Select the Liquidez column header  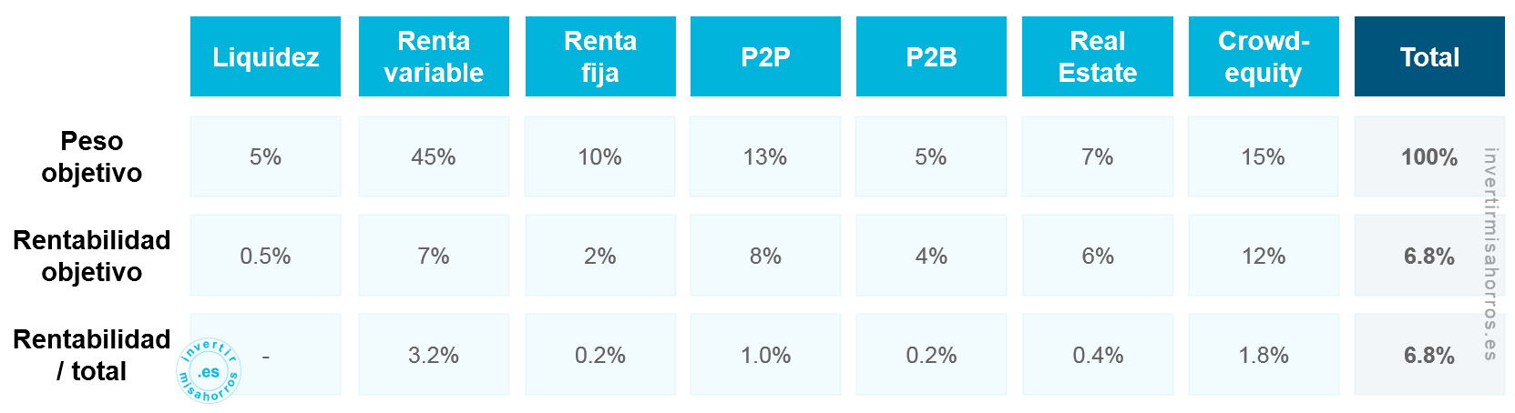click(265, 56)
